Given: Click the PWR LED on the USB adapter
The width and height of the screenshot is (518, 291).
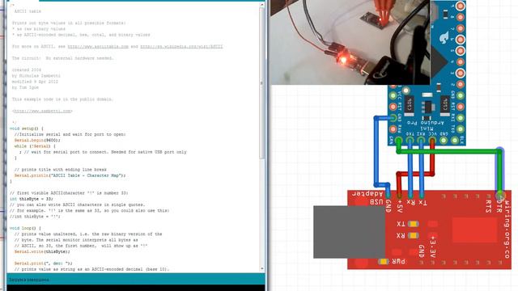Looking at the screenshot, I should point(383,262).
